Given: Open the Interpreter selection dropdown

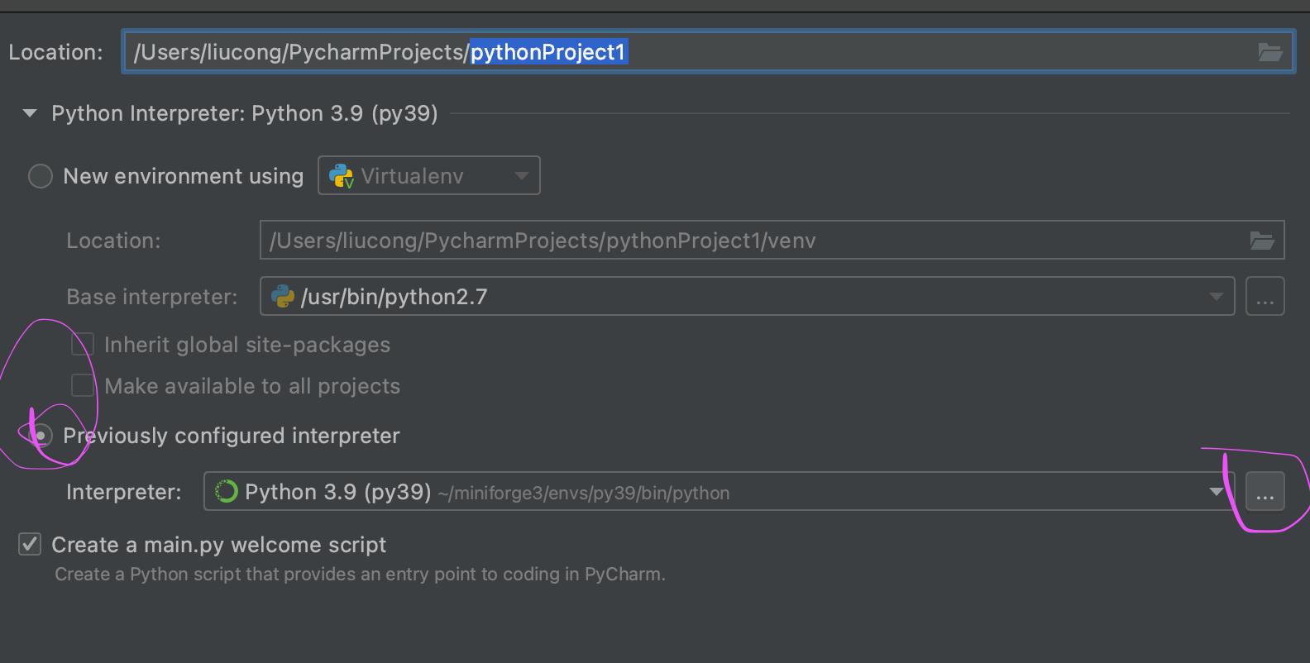Looking at the screenshot, I should point(720,492).
